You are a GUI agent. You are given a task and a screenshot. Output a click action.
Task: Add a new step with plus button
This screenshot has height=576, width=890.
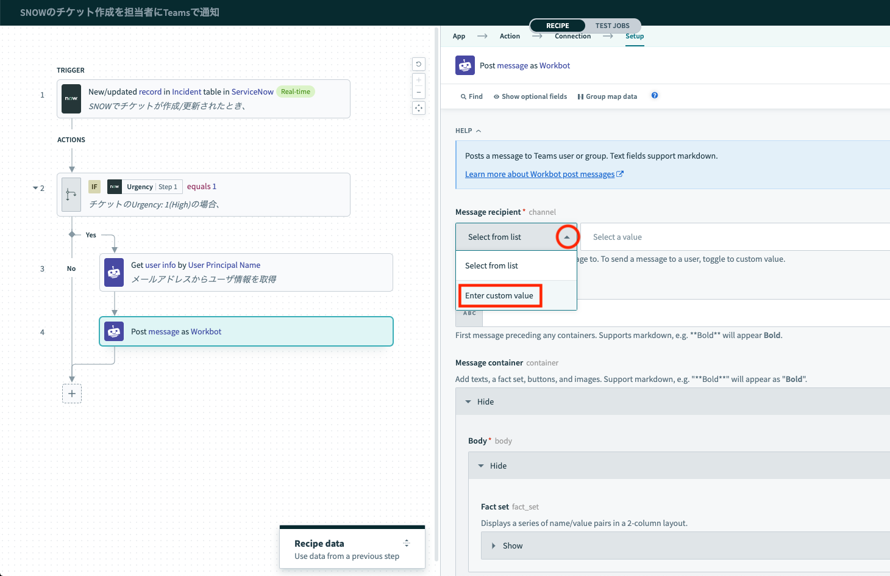click(x=72, y=394)
